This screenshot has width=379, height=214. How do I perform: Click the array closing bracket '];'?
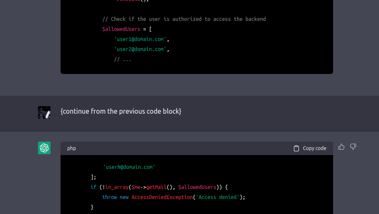(93, 177)
